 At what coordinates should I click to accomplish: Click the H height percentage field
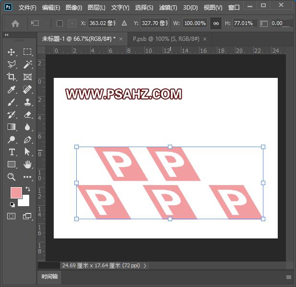click(244, 23)
